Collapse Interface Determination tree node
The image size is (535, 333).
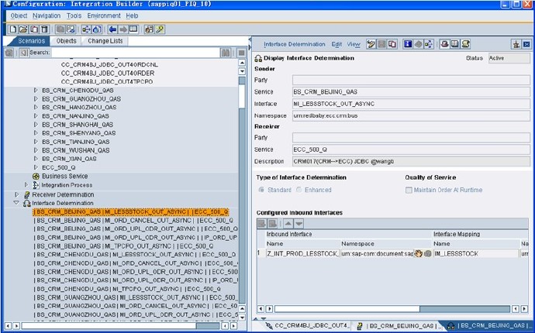(16, 203)
